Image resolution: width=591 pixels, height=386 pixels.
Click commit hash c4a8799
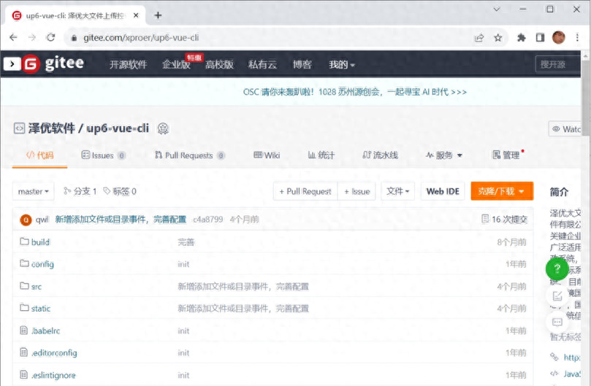tap(208, 219)
